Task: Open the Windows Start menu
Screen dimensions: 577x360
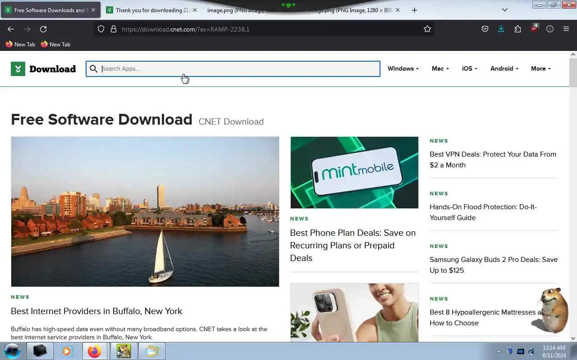Action: tap(12, 351)
